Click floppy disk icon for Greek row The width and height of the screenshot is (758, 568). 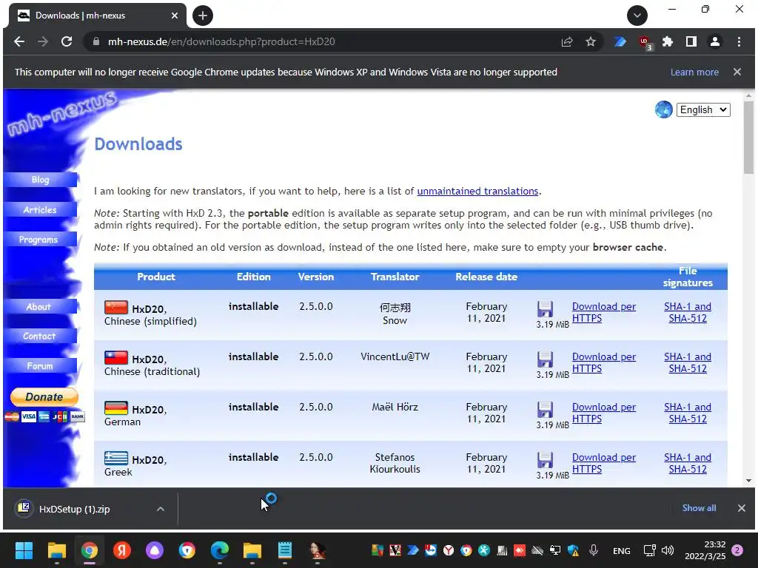(545, 460)
